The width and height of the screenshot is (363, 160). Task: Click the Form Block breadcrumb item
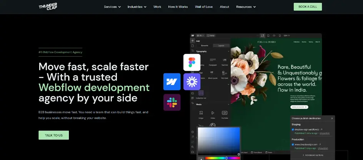pyautogui.click(x=256, y=152)
